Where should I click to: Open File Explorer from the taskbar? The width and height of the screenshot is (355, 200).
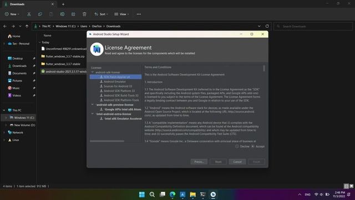[x=192, y=194]
